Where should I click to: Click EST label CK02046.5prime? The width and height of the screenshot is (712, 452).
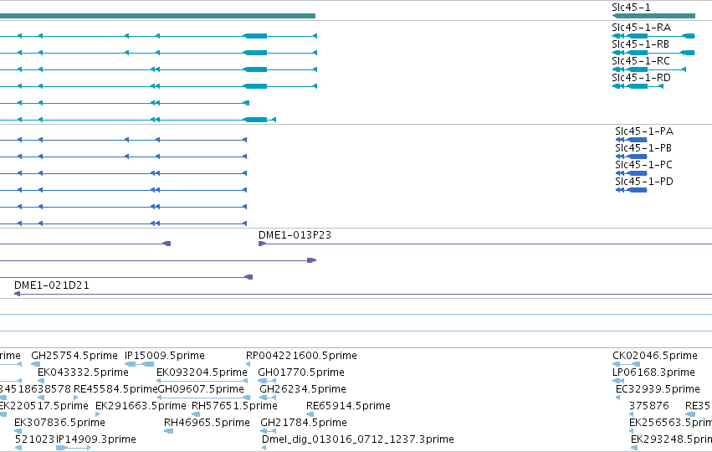click(655, 355)
